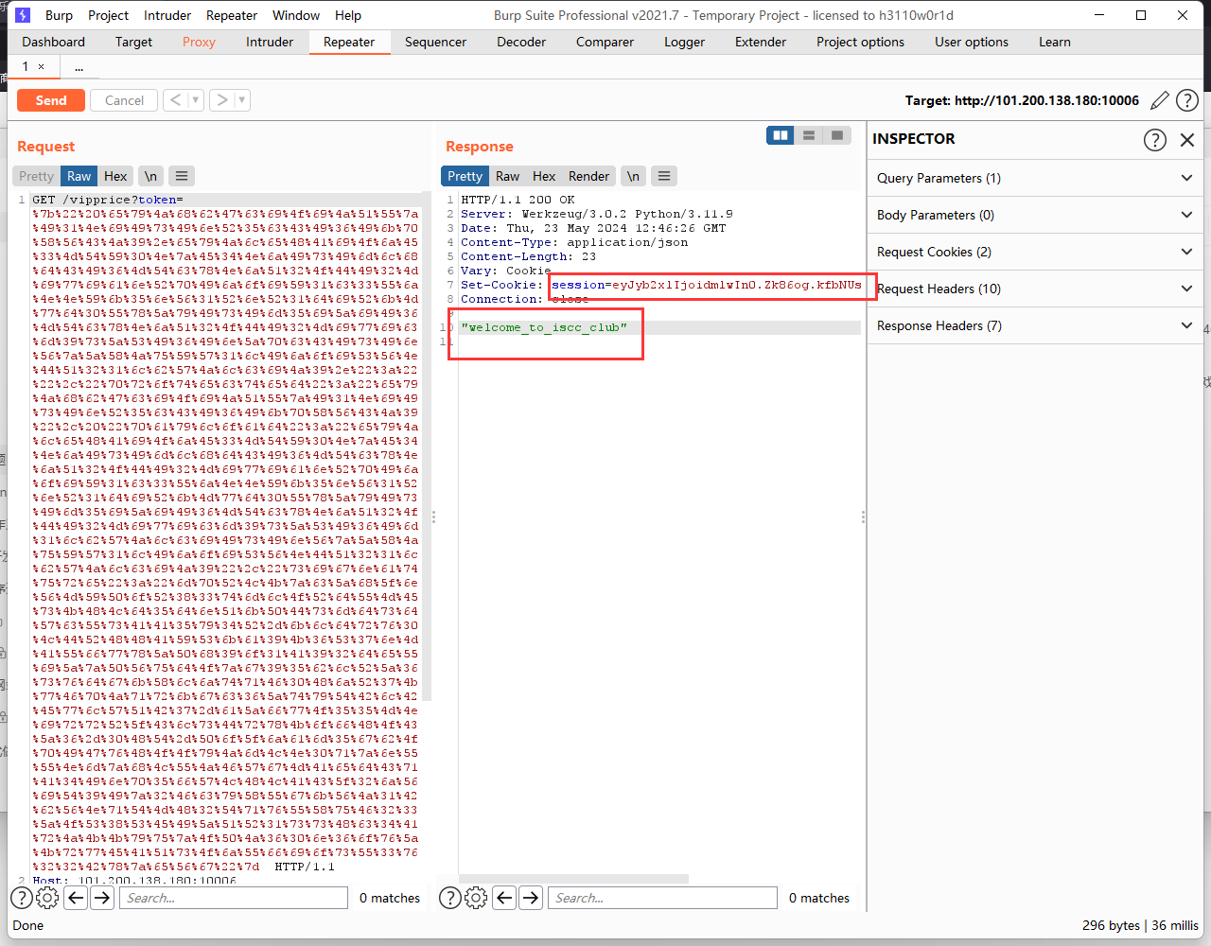Switch response view to Render
Image resolution: width=1211 pixels, height=946 pixels.
588,176
